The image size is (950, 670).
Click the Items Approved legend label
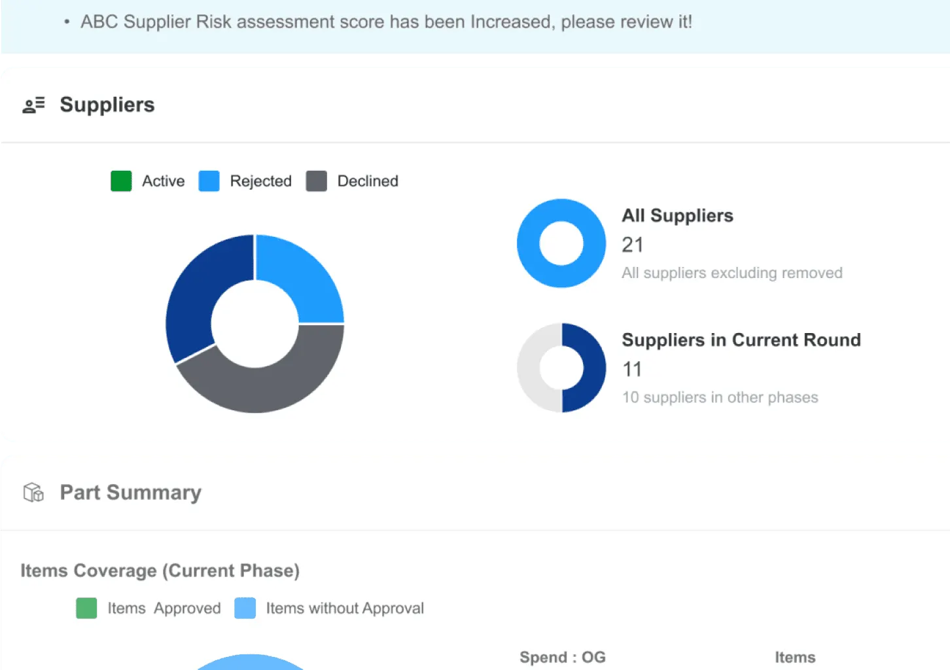tap(164, 608)
